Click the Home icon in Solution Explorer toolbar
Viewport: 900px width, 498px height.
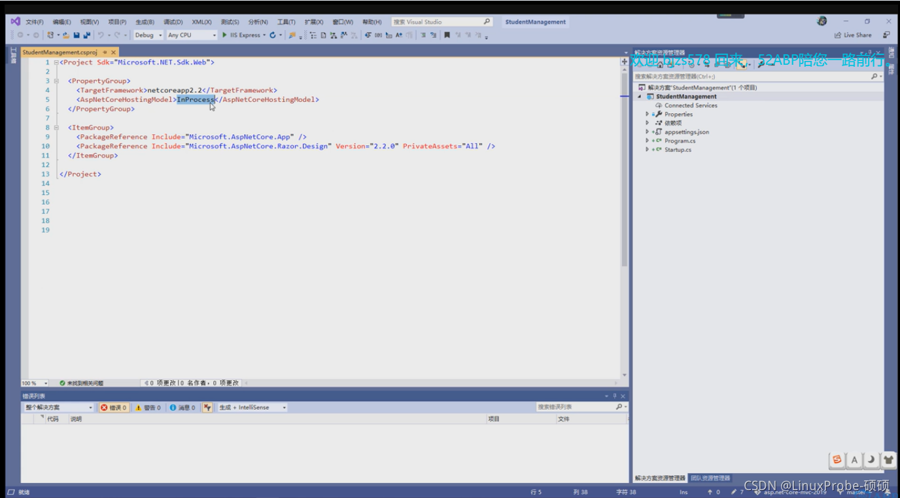[x=660, y=66]
